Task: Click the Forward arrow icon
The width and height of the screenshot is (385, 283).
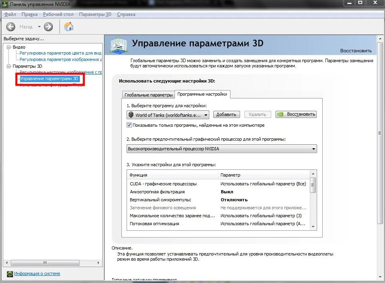Action: pyautogui.click(x=48, y=27)
